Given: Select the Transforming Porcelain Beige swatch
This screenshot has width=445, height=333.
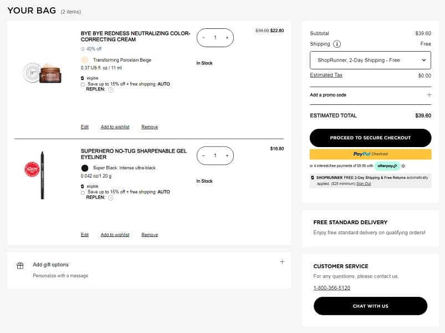Looking at the screenshot, I should tap(85, 60).
